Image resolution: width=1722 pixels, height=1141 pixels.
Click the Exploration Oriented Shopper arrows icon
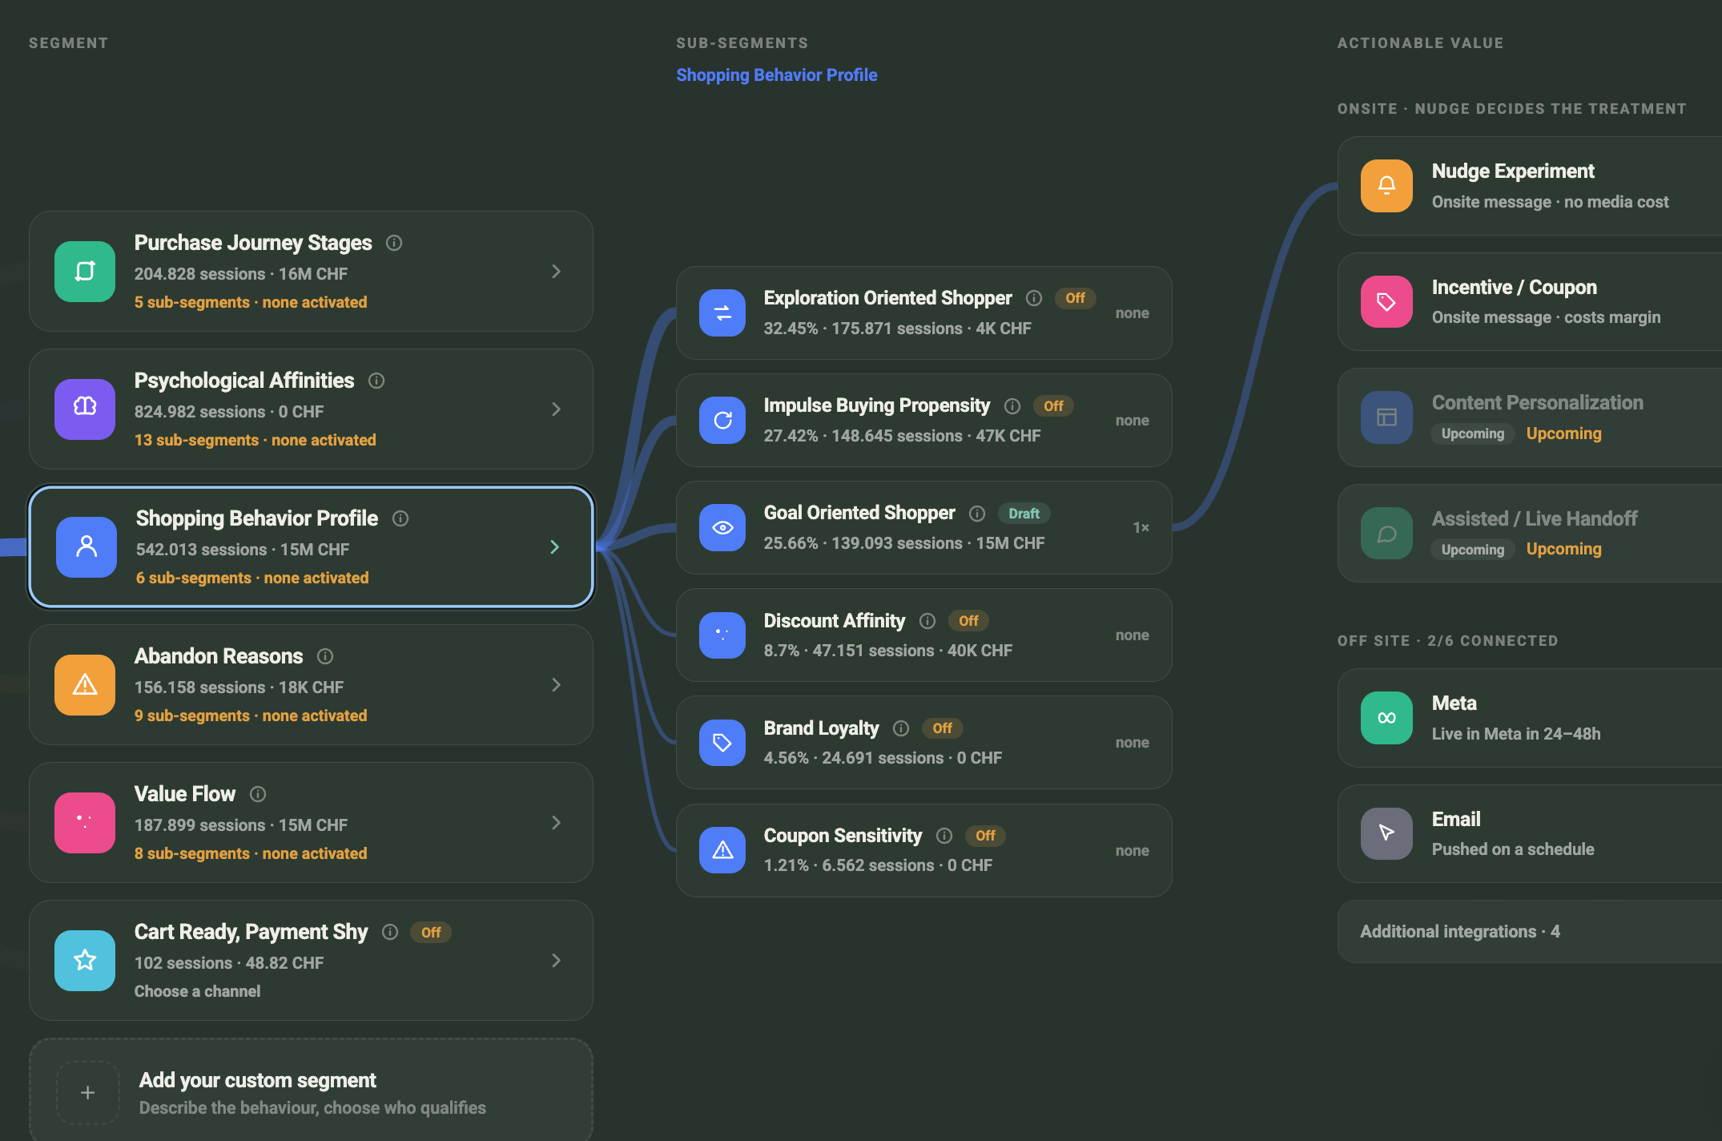point(722,313)
